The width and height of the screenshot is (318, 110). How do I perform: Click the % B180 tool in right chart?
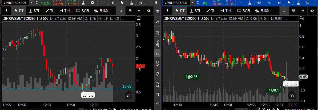tap(262, 11)
